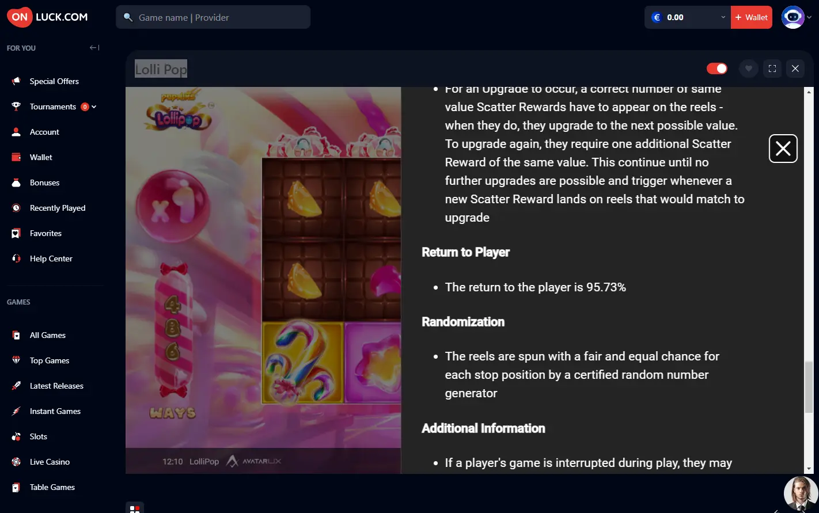Close the Lolli Pop game window
This screenshot has width=819, height=513.
795,69
